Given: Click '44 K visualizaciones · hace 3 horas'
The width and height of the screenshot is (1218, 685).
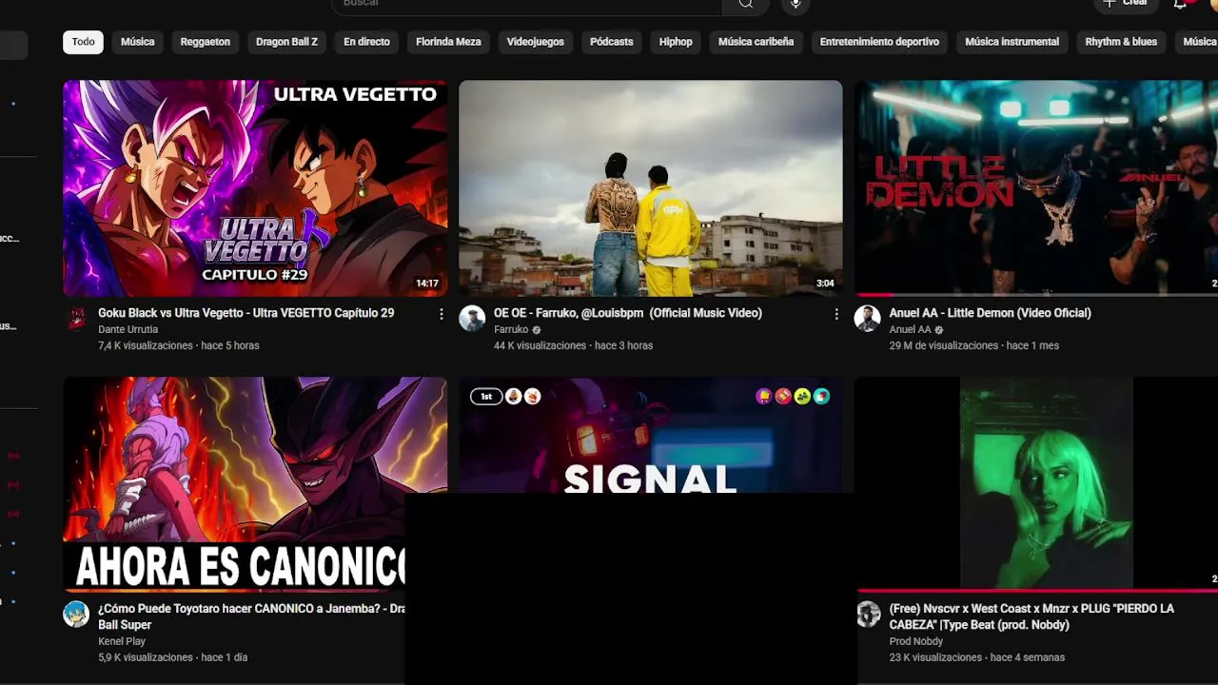Looking at the screenshot, I should pos(573,346).
